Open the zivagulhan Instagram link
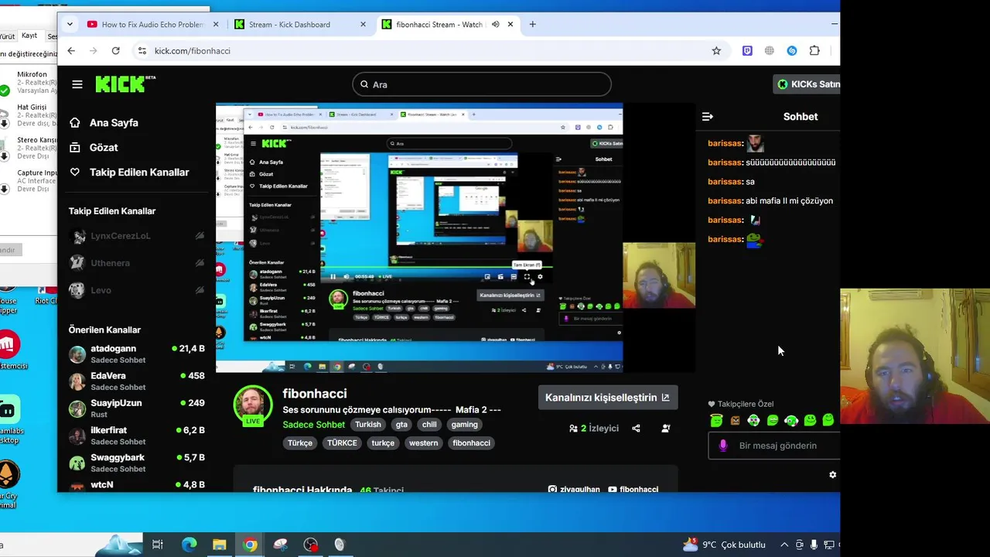Viewport: 990px width, 557px height. point(574,489)
